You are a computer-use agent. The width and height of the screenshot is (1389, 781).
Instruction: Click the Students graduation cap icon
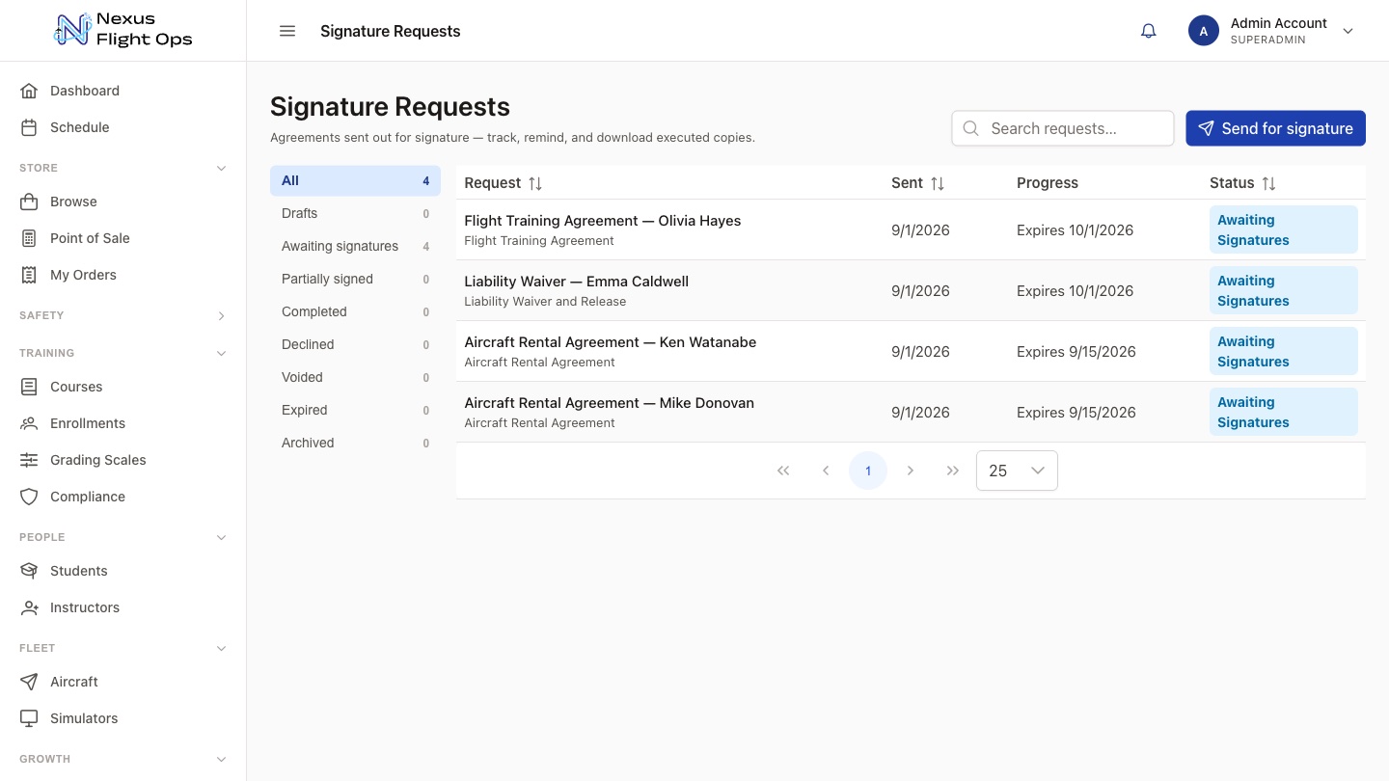(x=29, y=571)
